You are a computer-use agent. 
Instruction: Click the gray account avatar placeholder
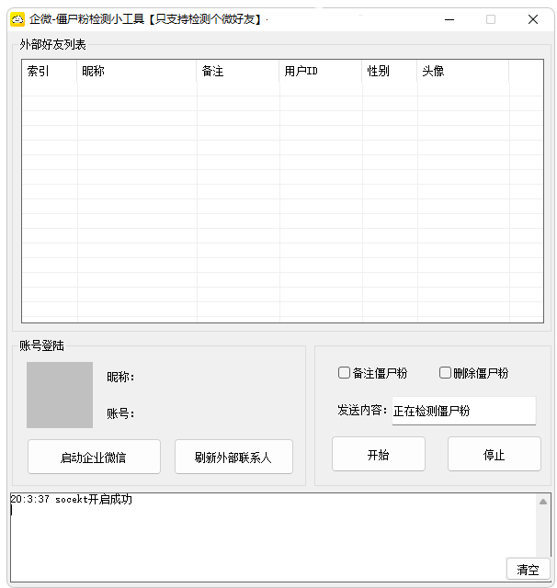point(60,395)
